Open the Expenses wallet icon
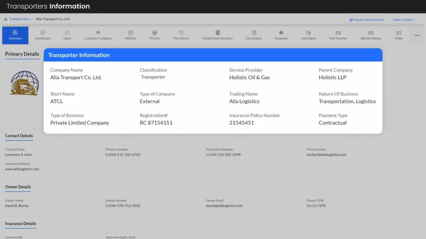 (x=281, y=33)
